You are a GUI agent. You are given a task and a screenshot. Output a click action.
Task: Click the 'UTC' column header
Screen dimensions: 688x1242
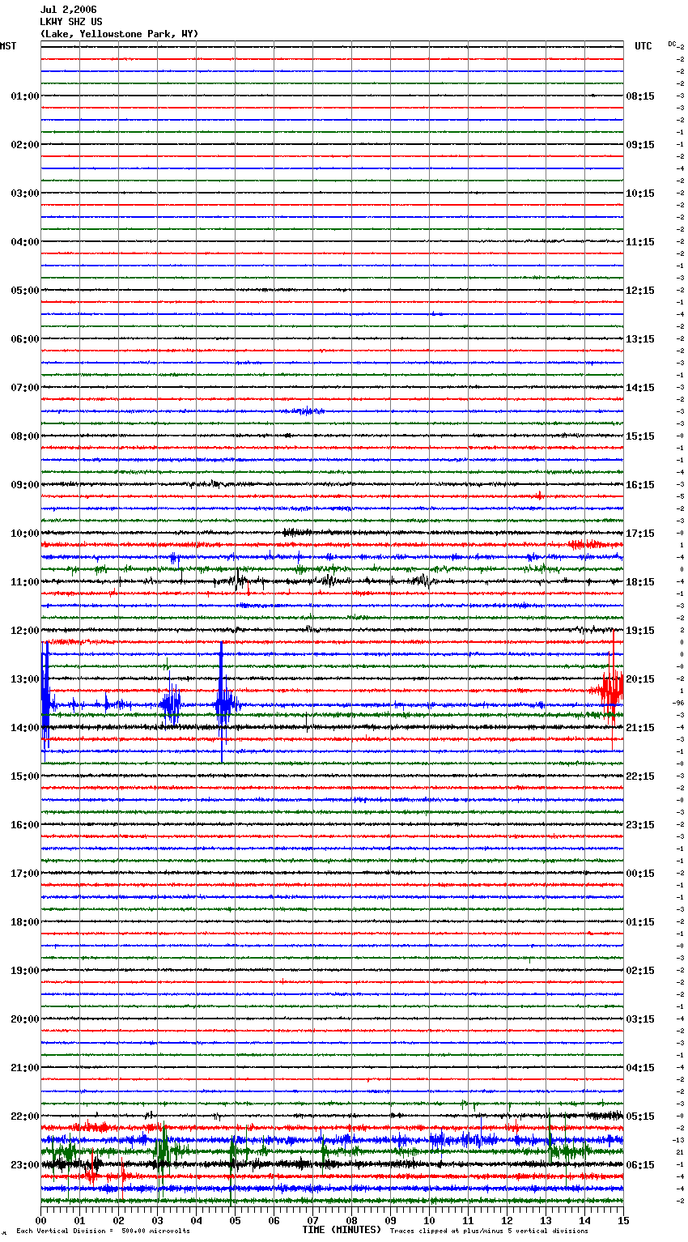[643, 46]
